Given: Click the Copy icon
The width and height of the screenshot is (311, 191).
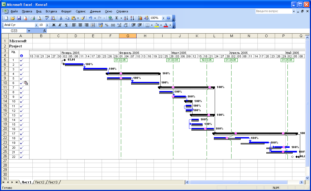Looking at the screenshot, I should coord(67,18).
